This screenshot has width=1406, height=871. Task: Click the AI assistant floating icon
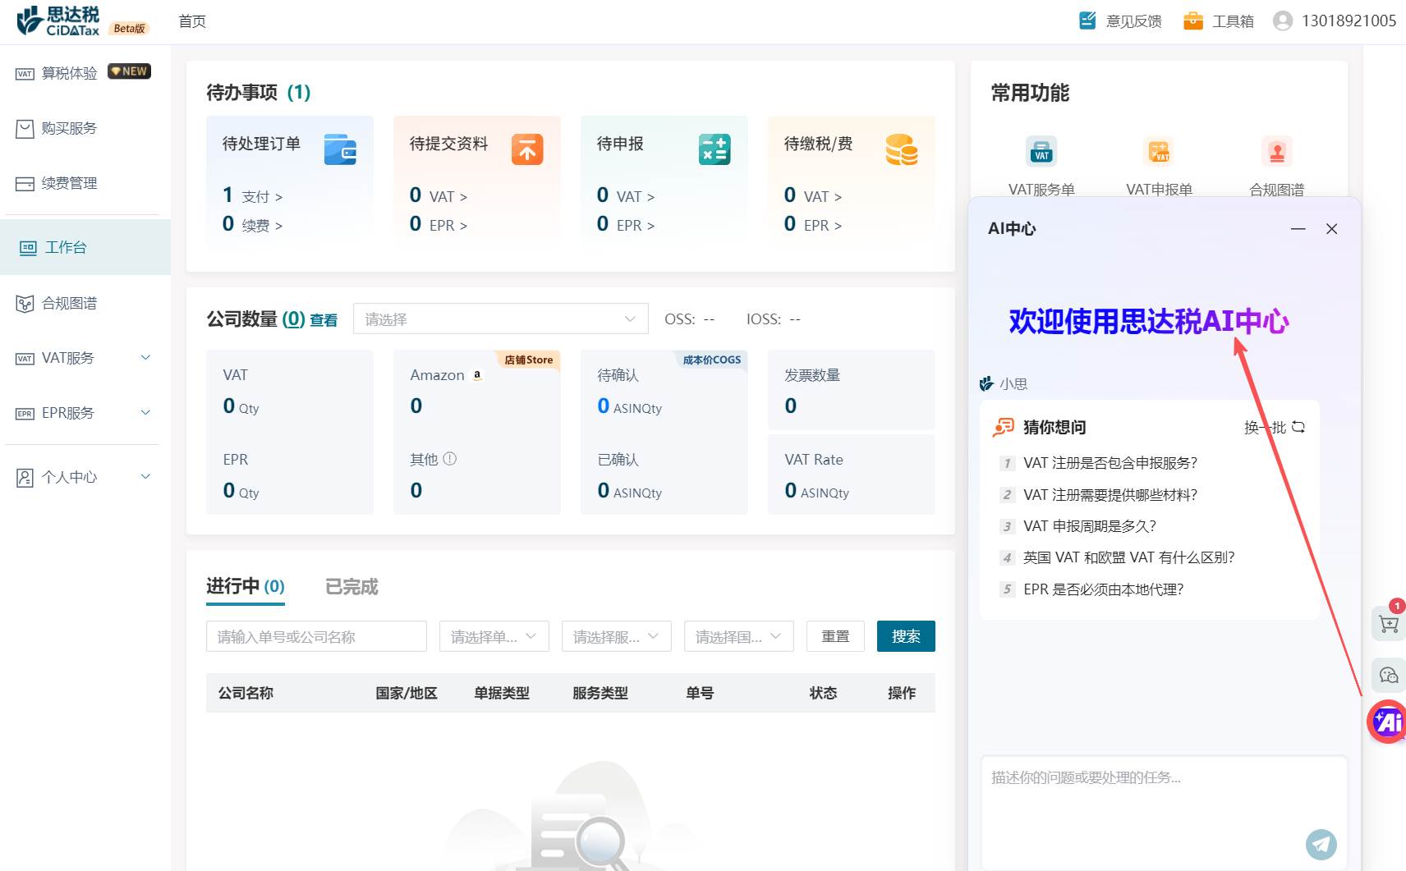[x=1388, y=722]
